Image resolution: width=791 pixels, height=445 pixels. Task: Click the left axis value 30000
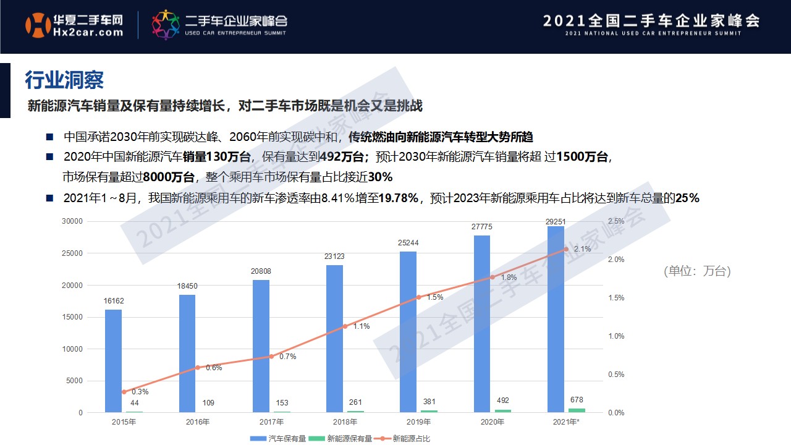pyautogui.click(x=72, y=221)
